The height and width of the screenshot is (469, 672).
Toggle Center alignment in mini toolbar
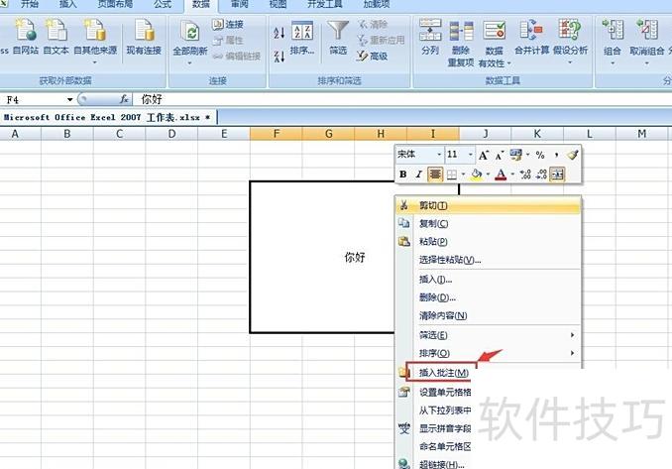(x=435, y=175)
